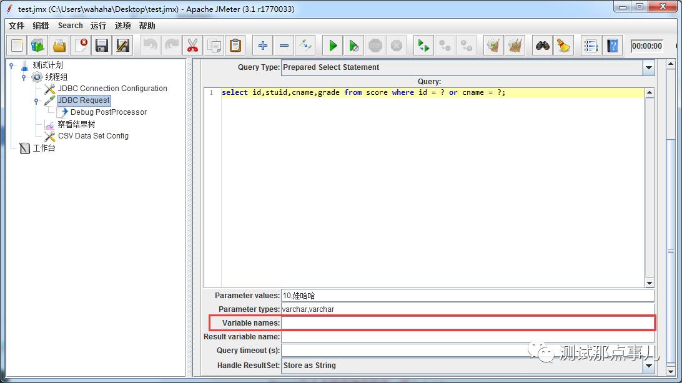Select the Debug PostProcessor node
Image resolution: width=682 pixels, height=383 pixels.
[x=109, y=112]
